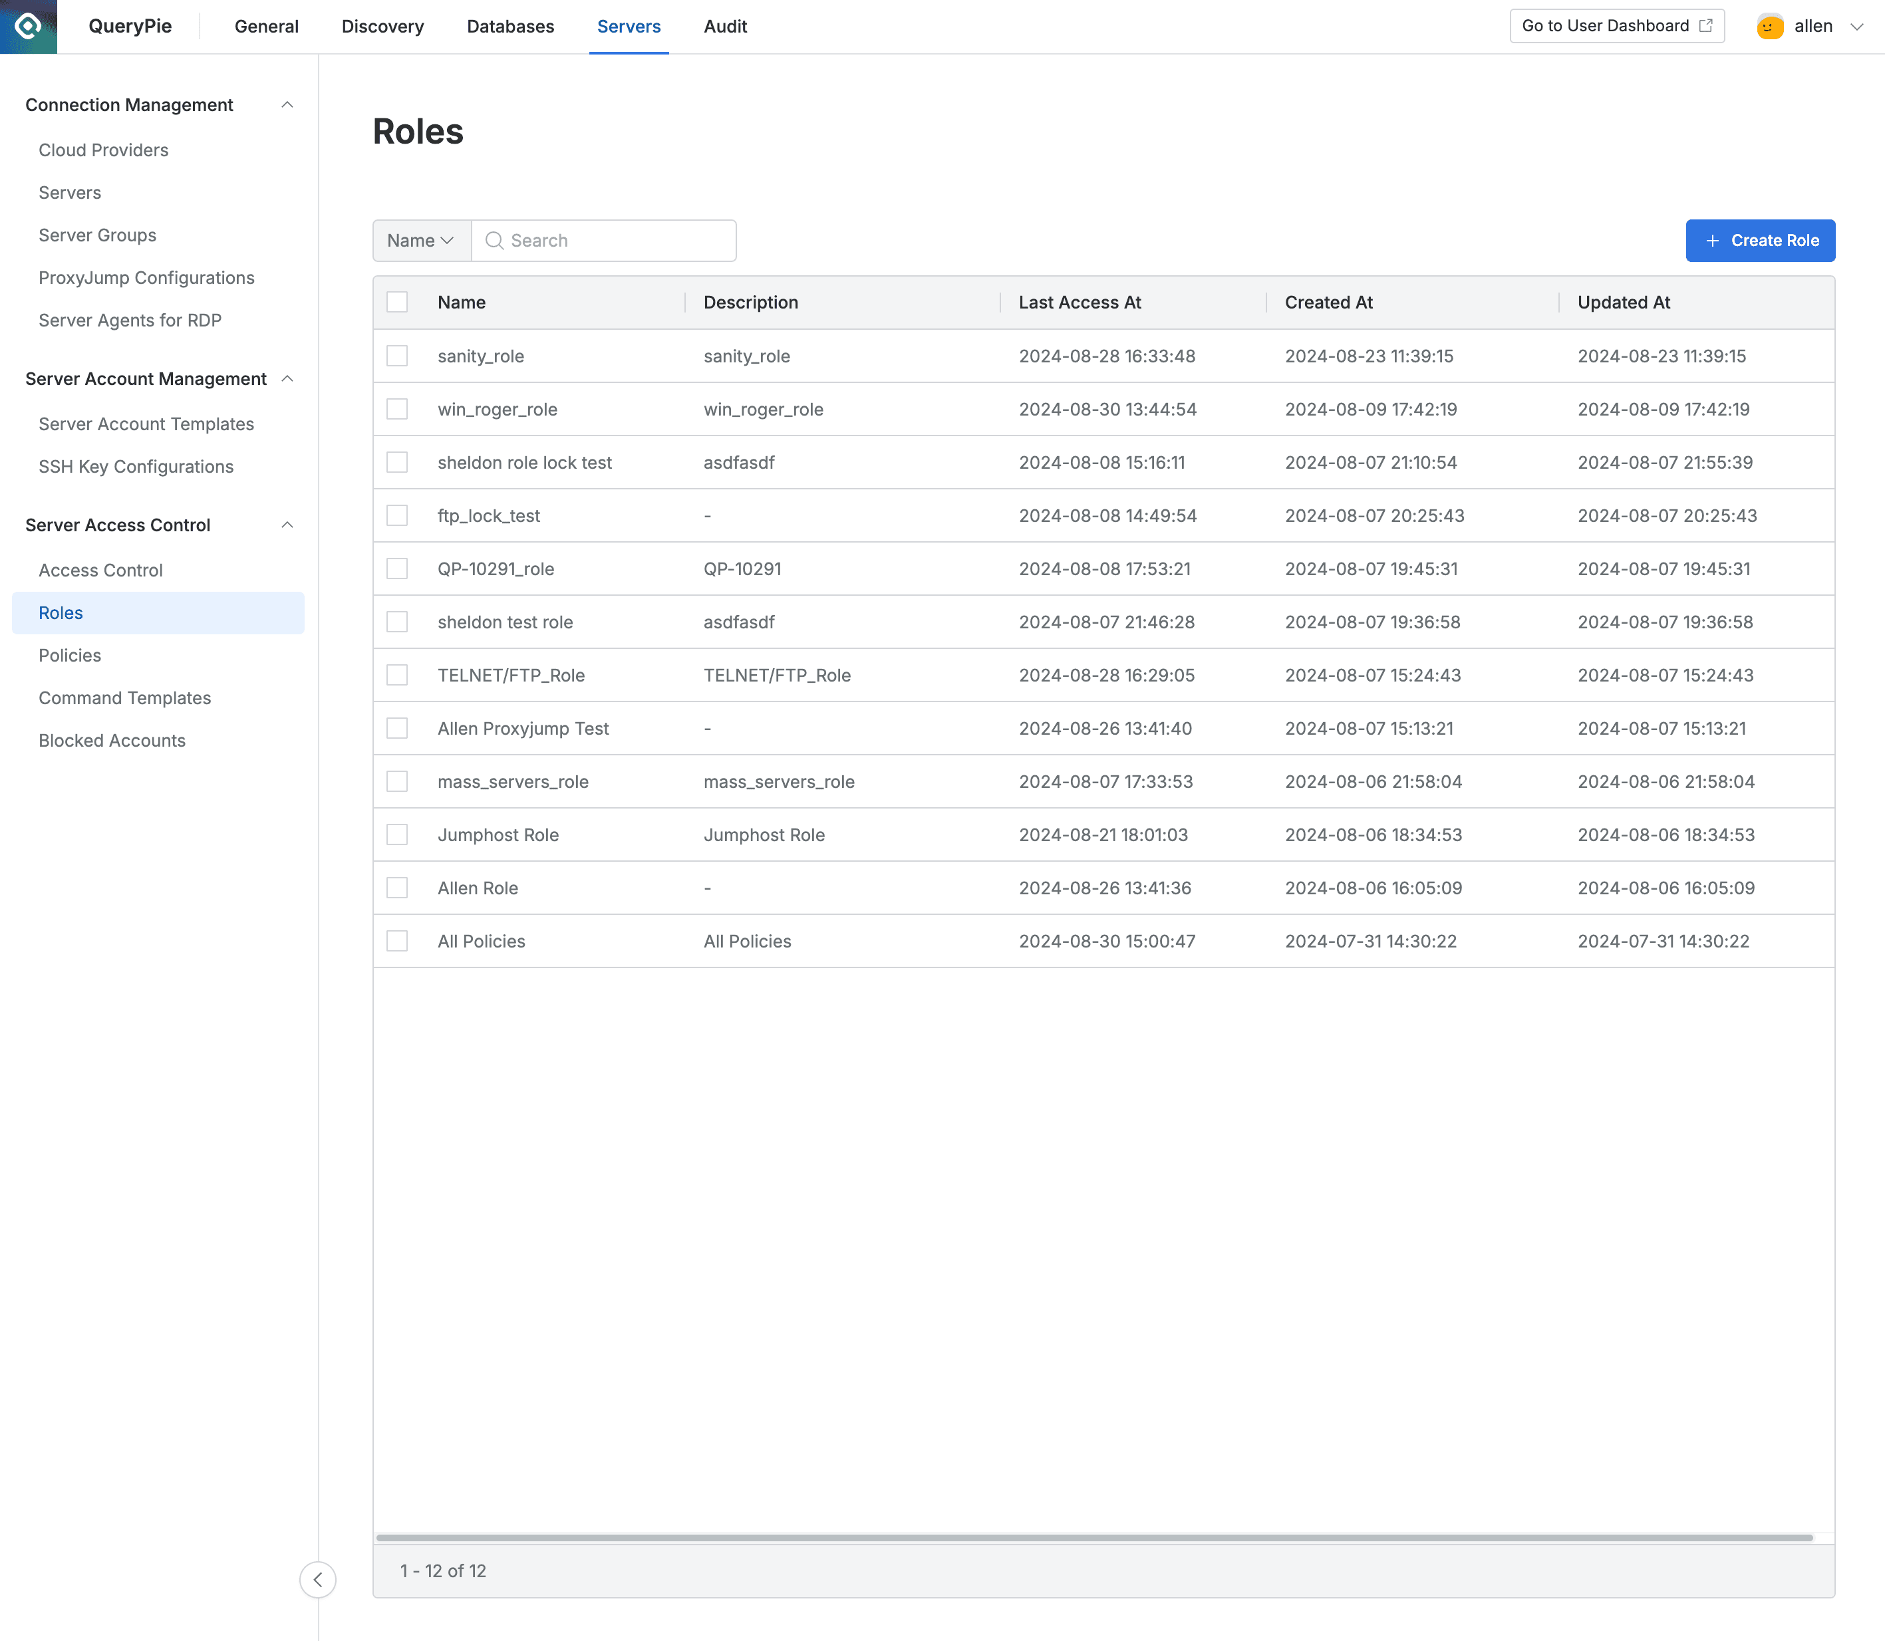Collapse the Connection Management section
The height and width of the screenshot is (1641, 1885).
pyautogui.click(x=287, y=104)
